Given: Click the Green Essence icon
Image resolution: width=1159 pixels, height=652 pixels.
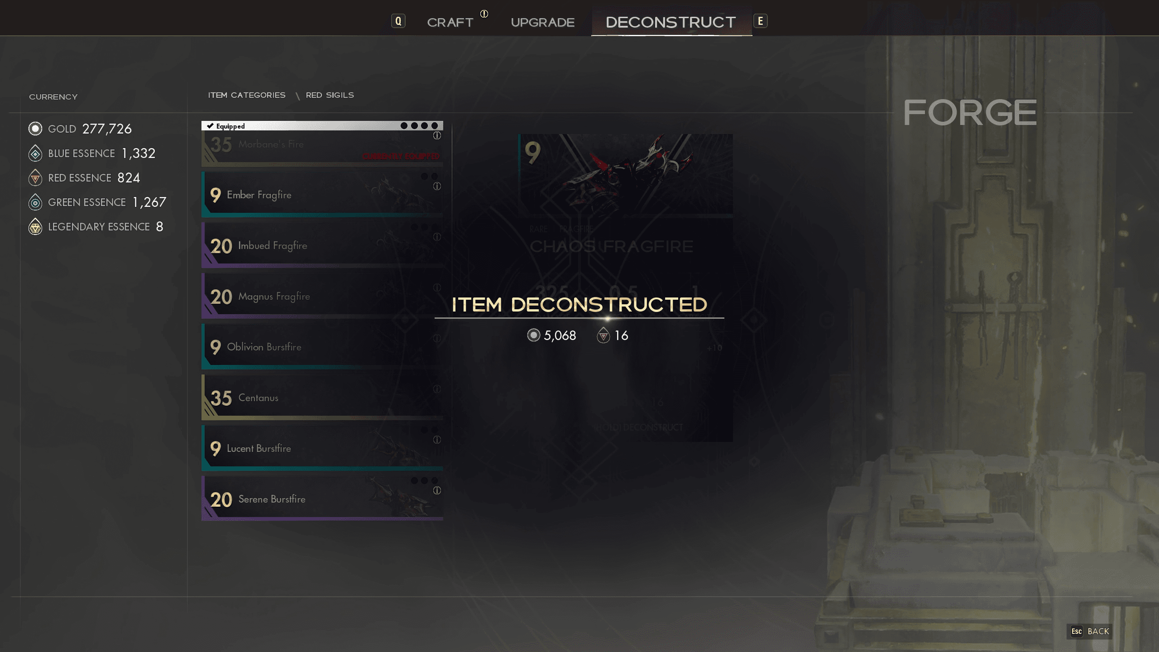Looking at the screenshot, I should [x=35, y=202].
